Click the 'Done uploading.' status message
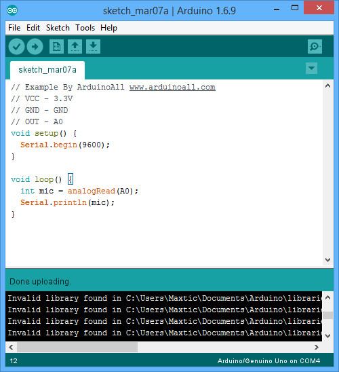339x372 pixels. pos(40,282)
